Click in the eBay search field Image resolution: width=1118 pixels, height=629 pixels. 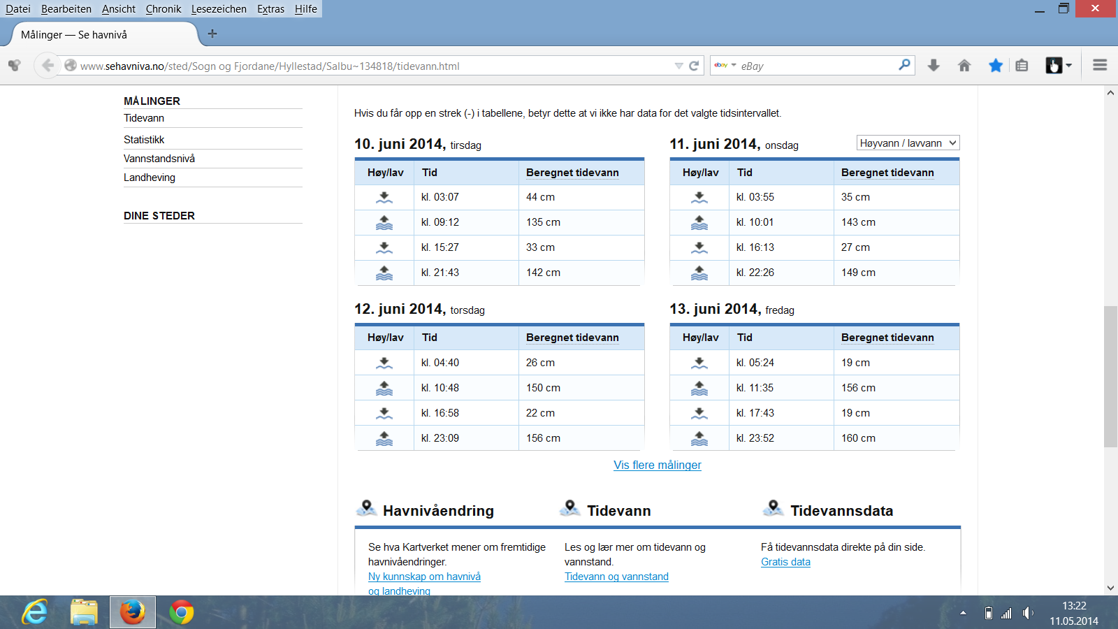pos(818,66)
